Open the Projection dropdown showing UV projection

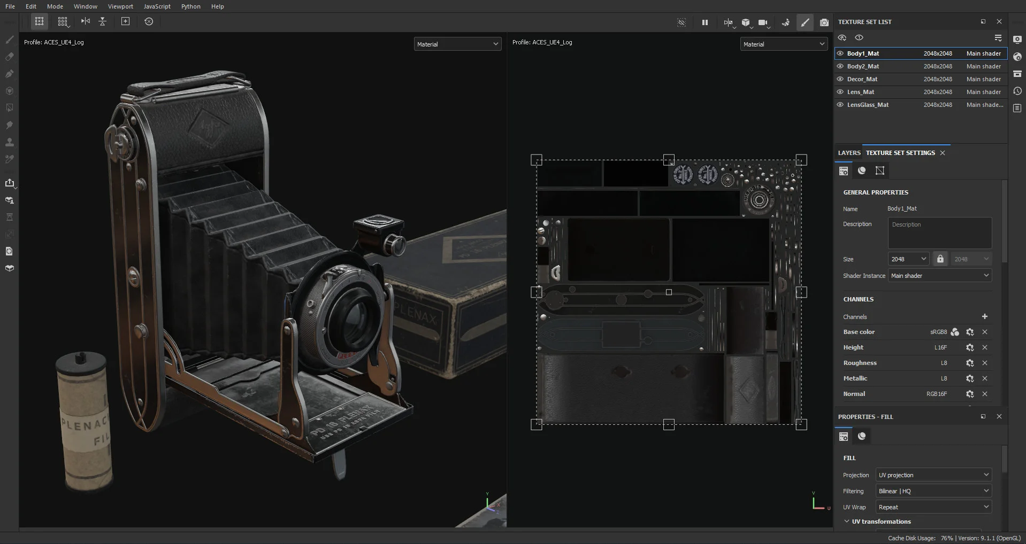(933, 475)
